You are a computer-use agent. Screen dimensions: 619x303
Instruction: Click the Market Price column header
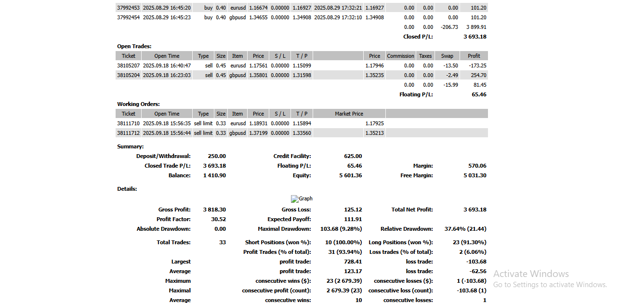pos(349,114)
